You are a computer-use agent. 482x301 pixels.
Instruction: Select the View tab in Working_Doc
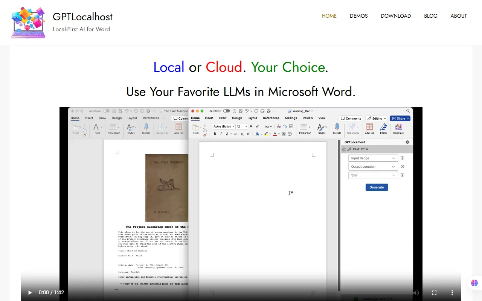tap(322, 118)
